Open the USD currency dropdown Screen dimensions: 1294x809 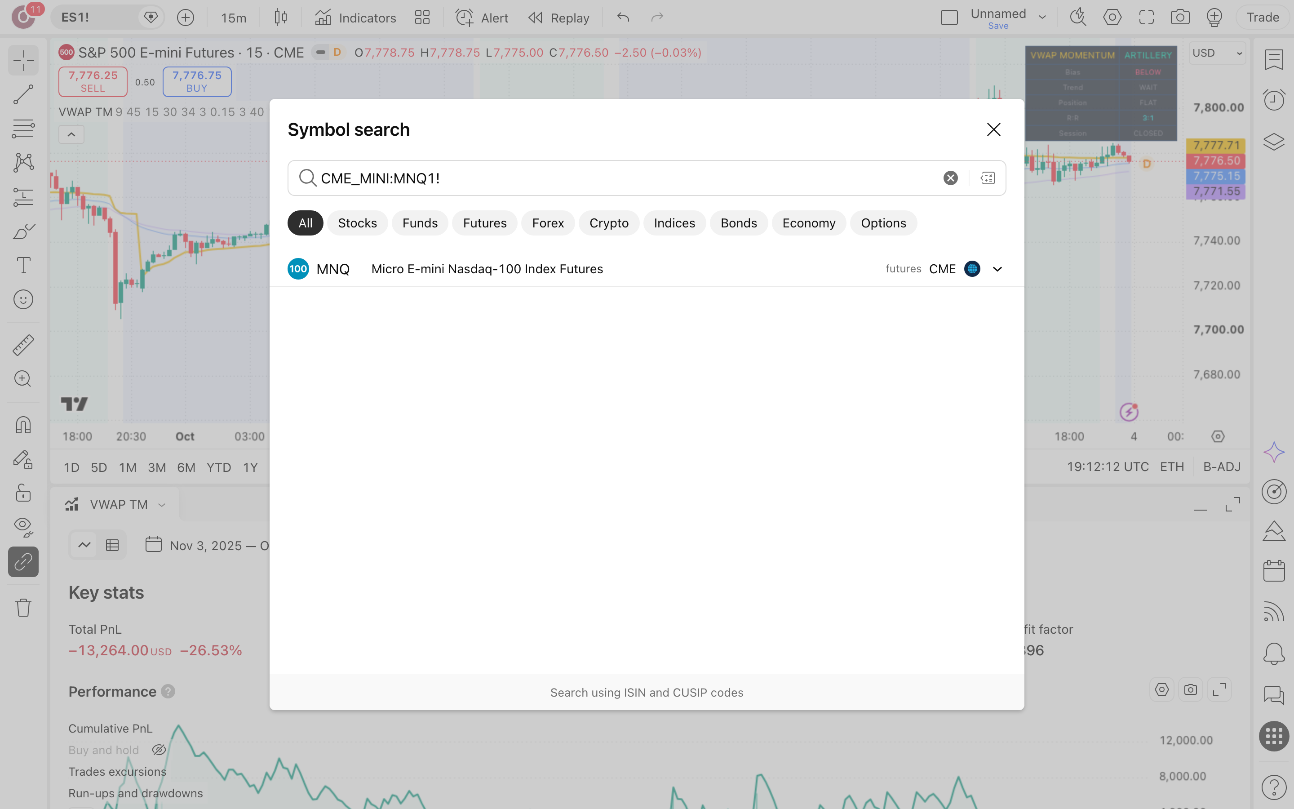click(1218, 53)
